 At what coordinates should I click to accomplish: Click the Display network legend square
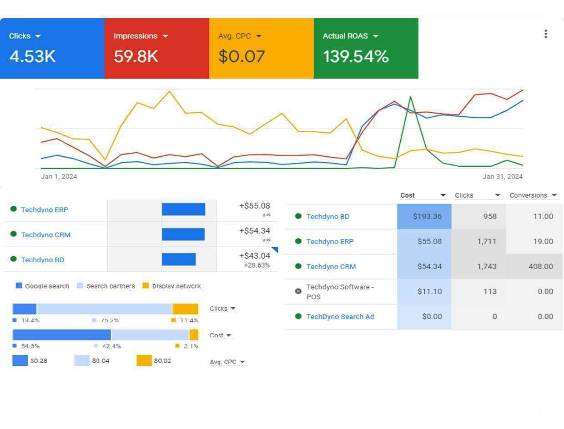coord(146,285)
